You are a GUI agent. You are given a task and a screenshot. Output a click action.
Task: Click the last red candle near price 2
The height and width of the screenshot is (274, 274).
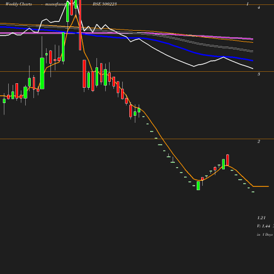[227, 160]
